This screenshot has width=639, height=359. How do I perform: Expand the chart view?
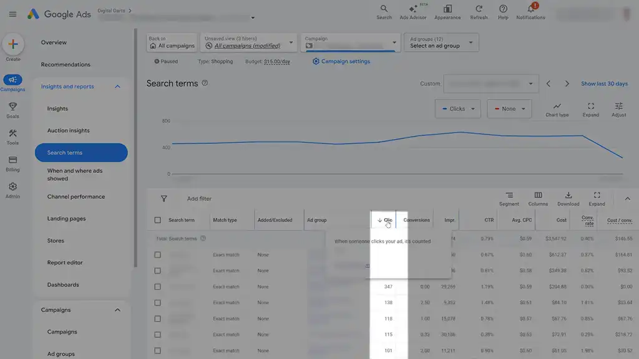pyautogui.click(x=591, y=110)
